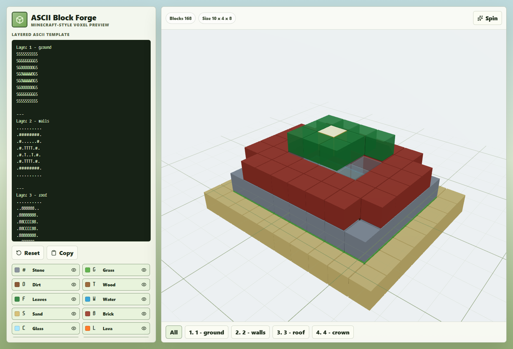The width and height of the screenshot is (513, 349).
Task: Select the 2 - walls layer tab
Action: pyautogui.click(x=250, y=332)
